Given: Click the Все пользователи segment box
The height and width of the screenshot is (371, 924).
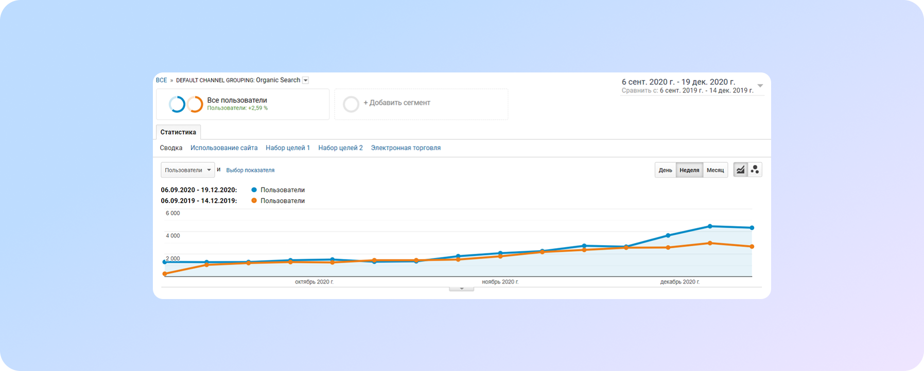Looking at the screenshot, I should [243, 104].
